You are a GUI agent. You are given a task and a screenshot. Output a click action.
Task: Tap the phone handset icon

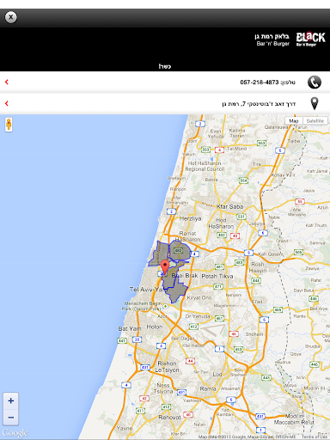click(315, 82)
